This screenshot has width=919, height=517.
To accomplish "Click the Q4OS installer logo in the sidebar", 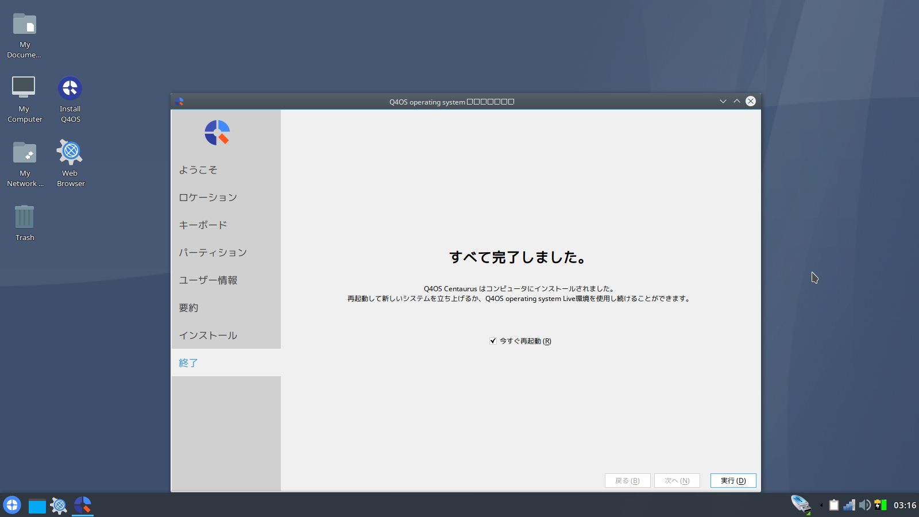I will click(x=217, y=132).
